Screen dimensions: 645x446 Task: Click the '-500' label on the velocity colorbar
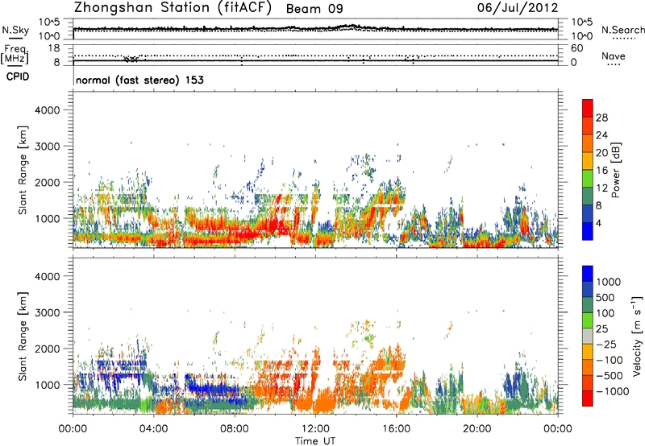610,376
